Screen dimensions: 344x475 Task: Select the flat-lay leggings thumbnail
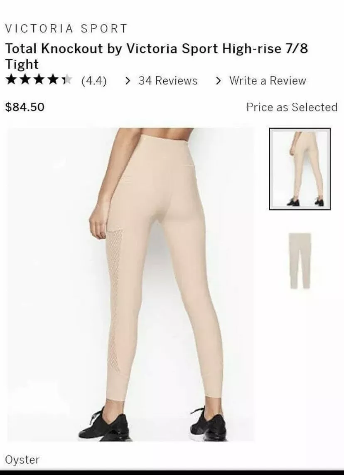coord(300,261)
